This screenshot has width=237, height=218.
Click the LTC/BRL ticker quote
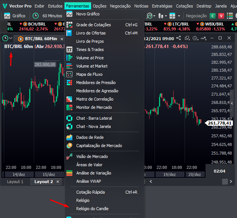pos(177,27)
